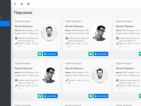
Task: Toggle the sidebar with the hamburger menu icon
Action: [x=15, y=4]
